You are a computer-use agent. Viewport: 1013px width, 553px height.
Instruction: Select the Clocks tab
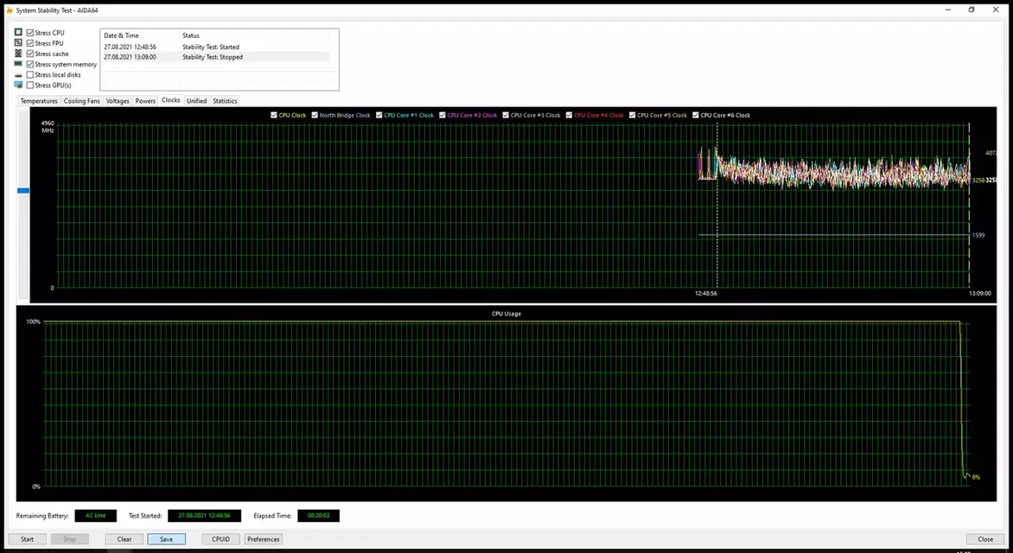[x=170, y=100]
